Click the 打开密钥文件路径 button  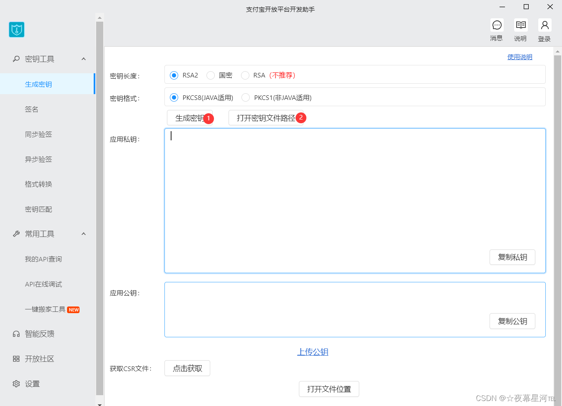click(266, 118)
